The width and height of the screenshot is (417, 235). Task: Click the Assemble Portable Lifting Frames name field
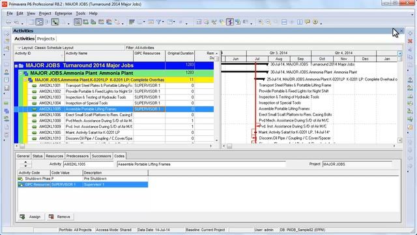point(201,164)
